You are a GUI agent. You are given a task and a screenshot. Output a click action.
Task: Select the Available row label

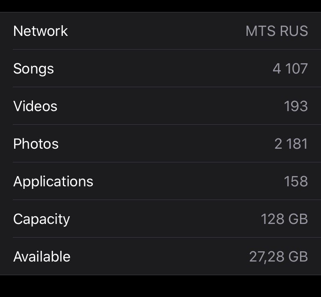[42, 256]
